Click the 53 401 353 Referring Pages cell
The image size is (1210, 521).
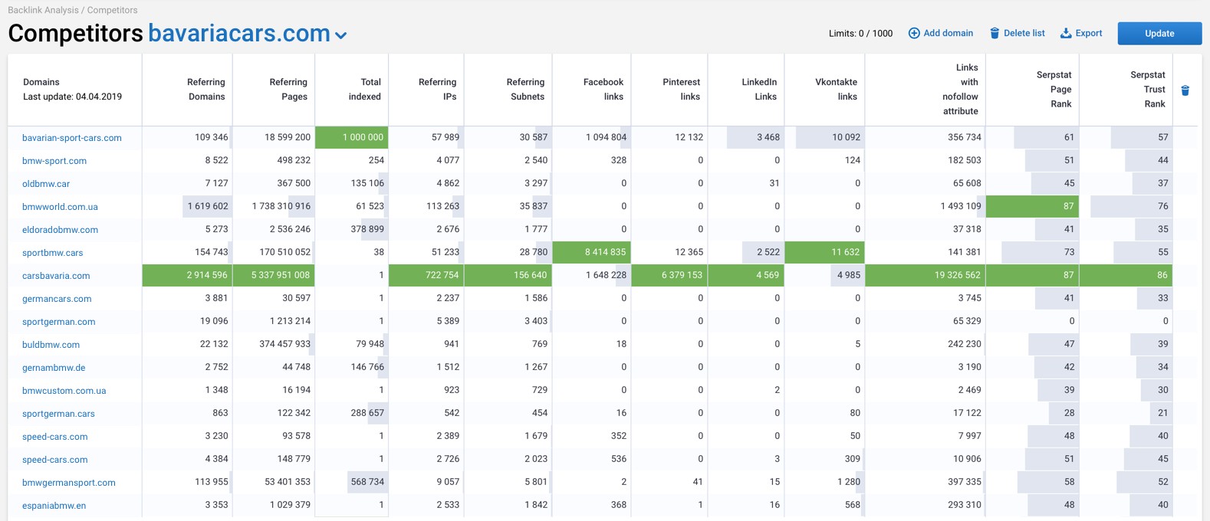tap(274, 482)
